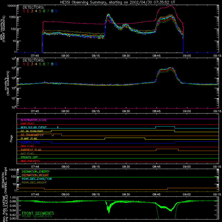The image size is (222, 222).
Task: Click the FLARE_FLAG label
Action: pyautogui.click(x=29, y=138)
